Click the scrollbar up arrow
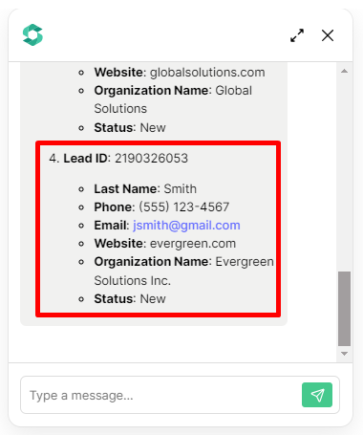This screenshot has height=435, width=363. (x=344, y=71)
